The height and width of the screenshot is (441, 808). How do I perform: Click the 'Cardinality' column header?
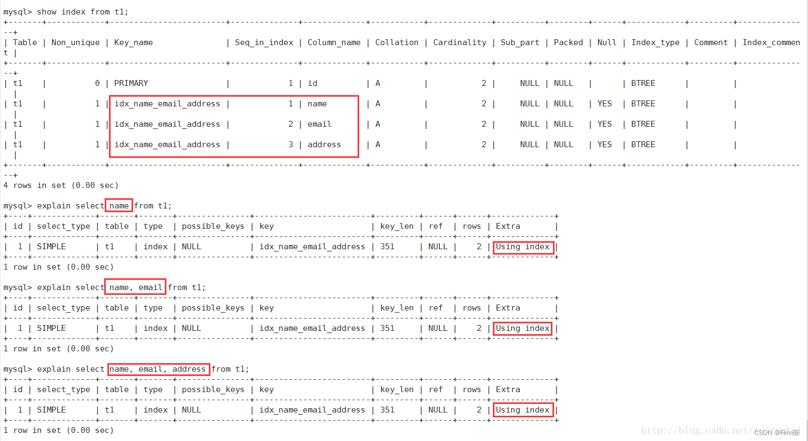click(x=460, y=42)
